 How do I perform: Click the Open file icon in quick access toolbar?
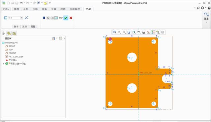point(13,3)
